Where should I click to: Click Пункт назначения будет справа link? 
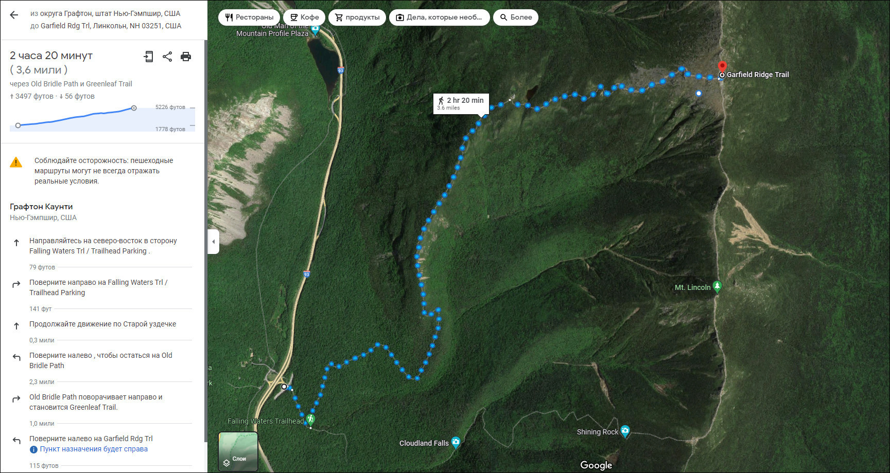[x=94, y=449]
